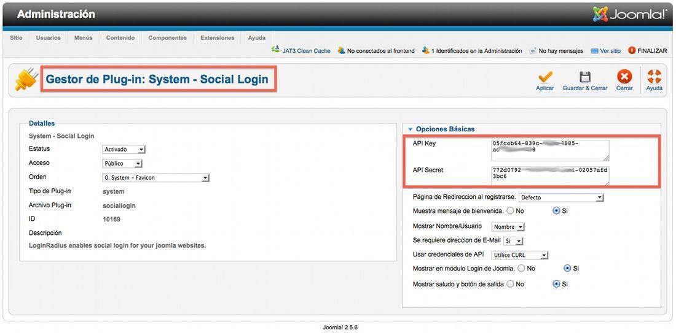Select No for Mostrar saludo y botón de salida
Screen dimensions: 676x333
[x=511, y=284]
